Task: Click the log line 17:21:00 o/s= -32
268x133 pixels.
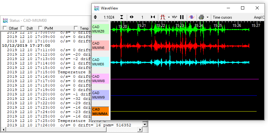Action: tap(49, 99)
